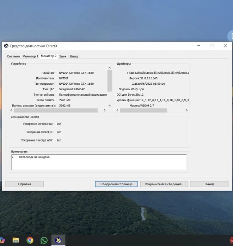233x246 pixels.
Task: Open the Монитор 1 tab
Action: click(30, 56)
